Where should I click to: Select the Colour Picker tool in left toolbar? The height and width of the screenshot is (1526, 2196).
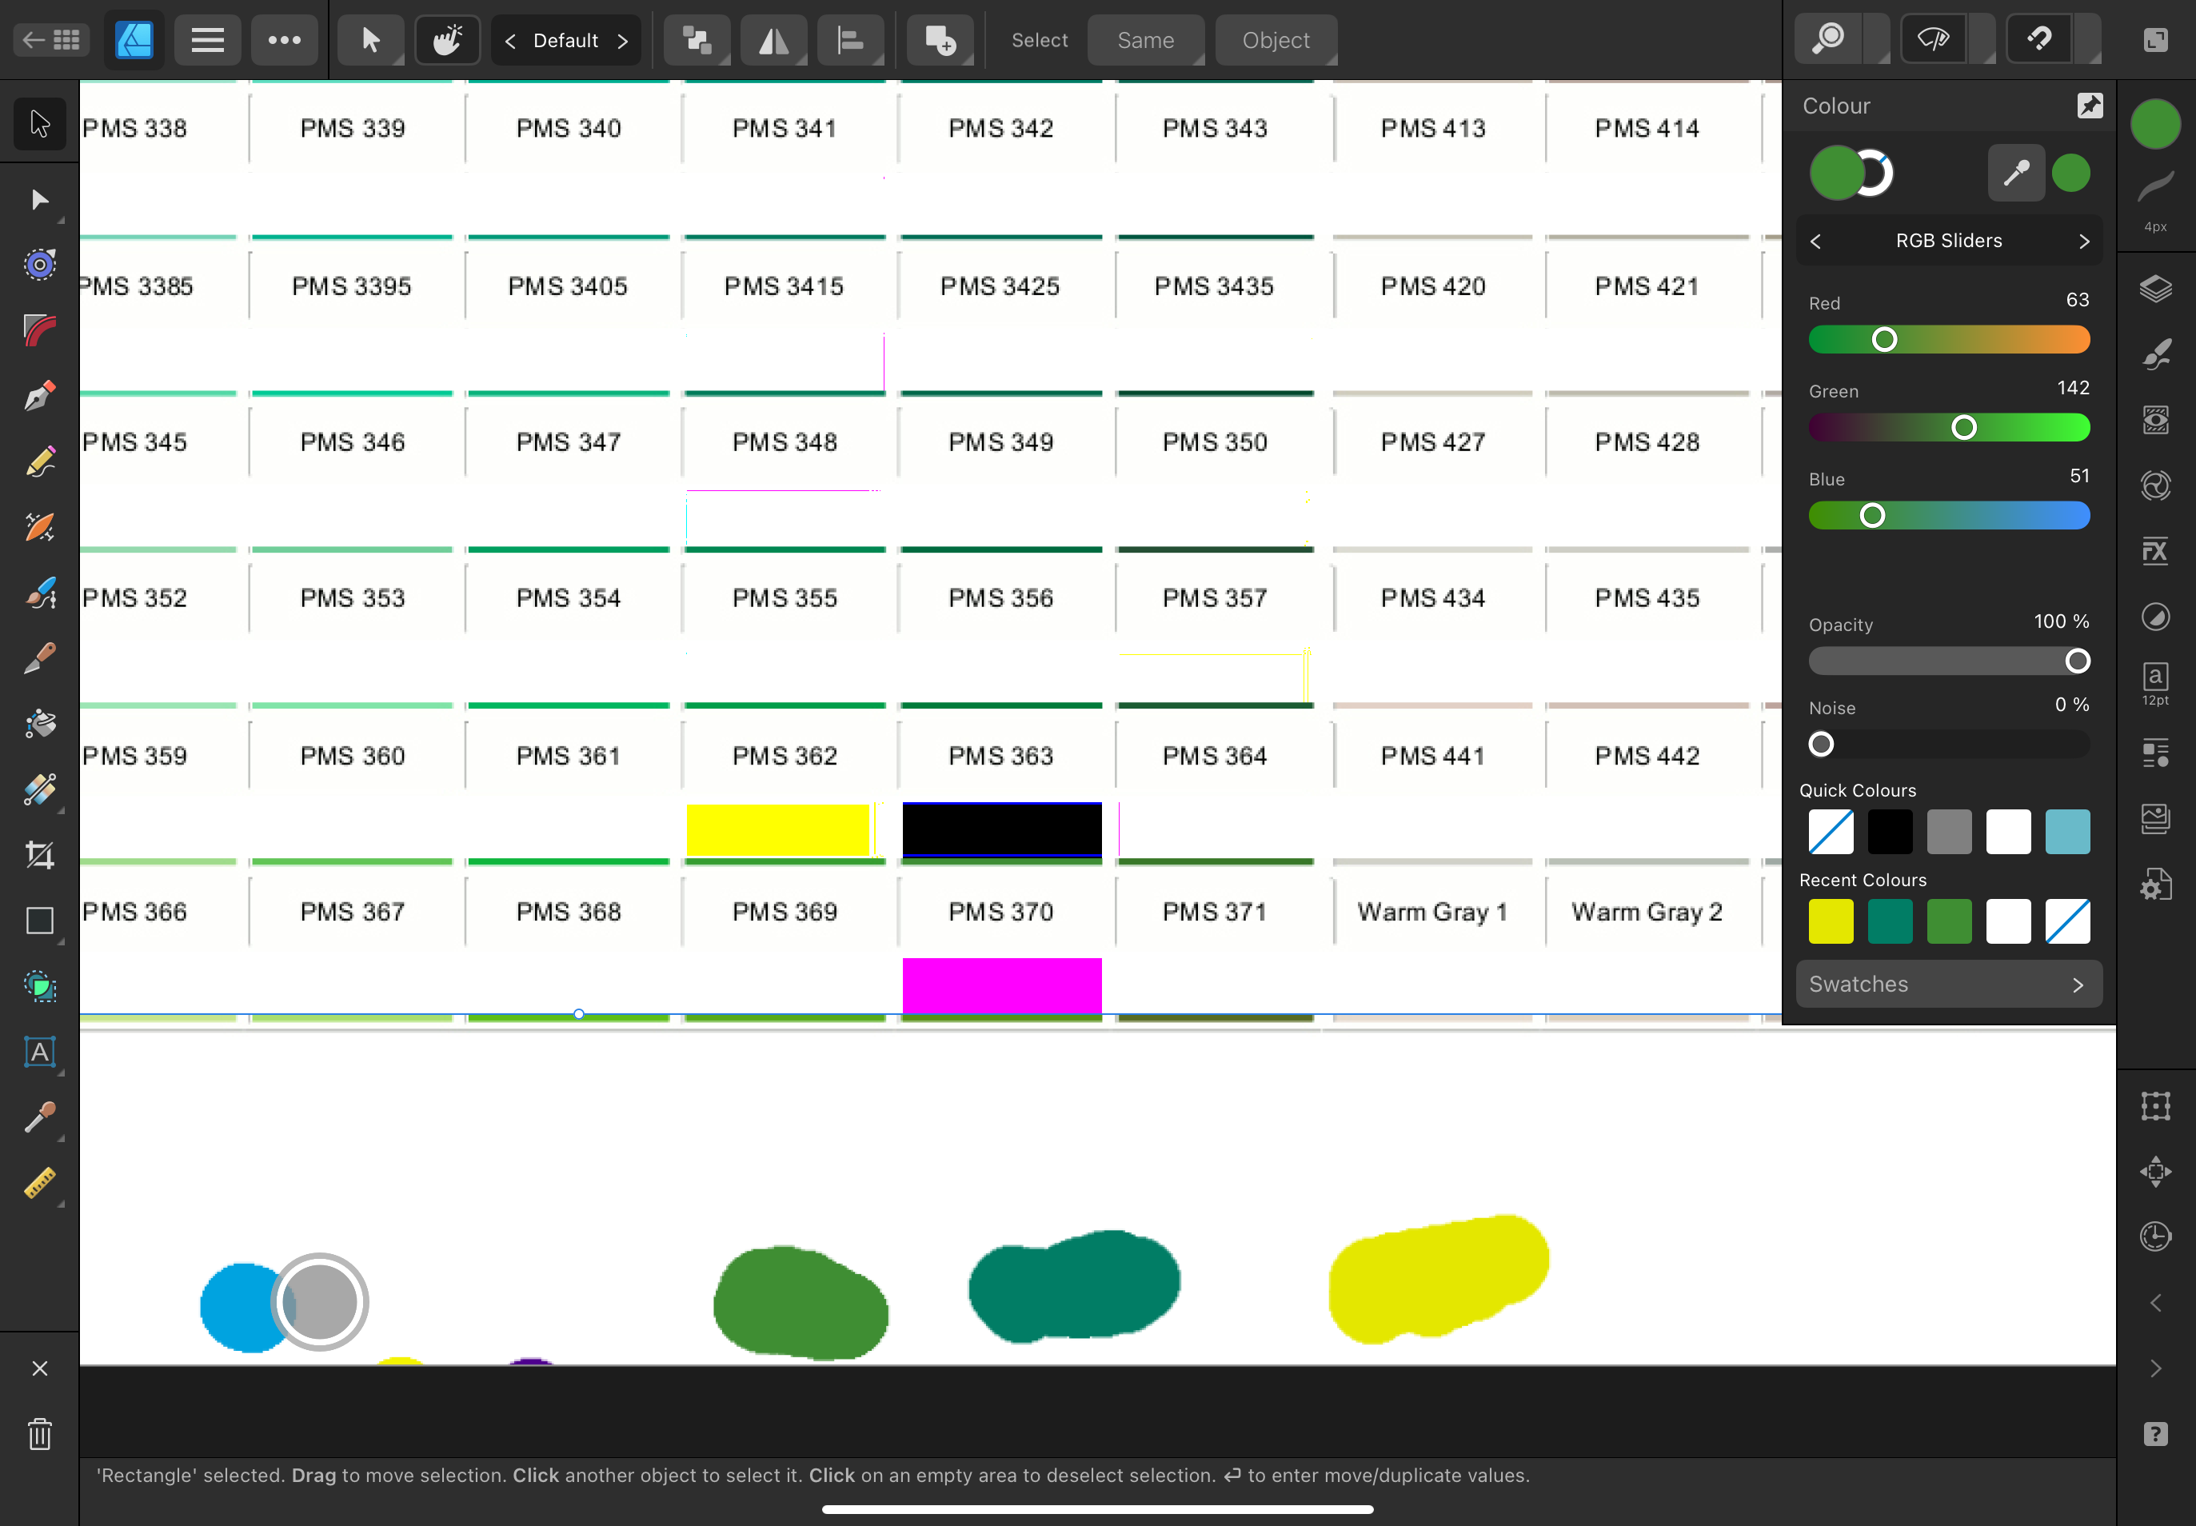(39, 1117)
